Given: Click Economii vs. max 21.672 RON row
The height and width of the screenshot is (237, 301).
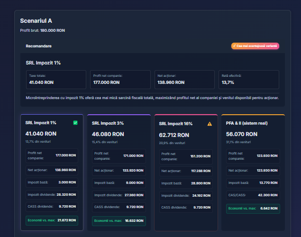Looking at the screenshot, I should [x=52, y=220].
